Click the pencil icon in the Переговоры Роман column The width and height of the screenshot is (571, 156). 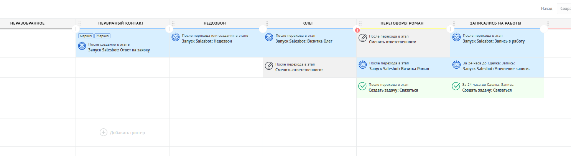[x=363, y=38]
